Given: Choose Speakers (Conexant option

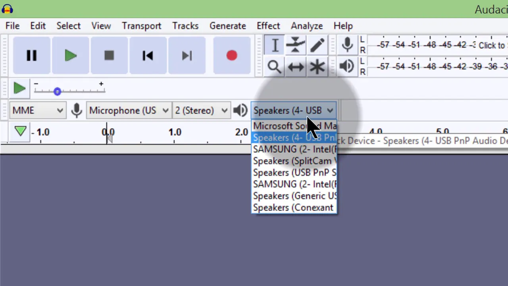Looking at the screenshot, I should (x=294, y=208).
